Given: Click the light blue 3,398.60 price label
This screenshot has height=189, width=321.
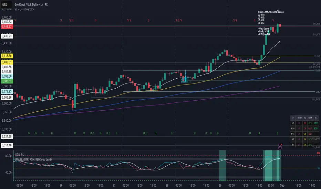Looking at the screenshot, I should point(7,76).
